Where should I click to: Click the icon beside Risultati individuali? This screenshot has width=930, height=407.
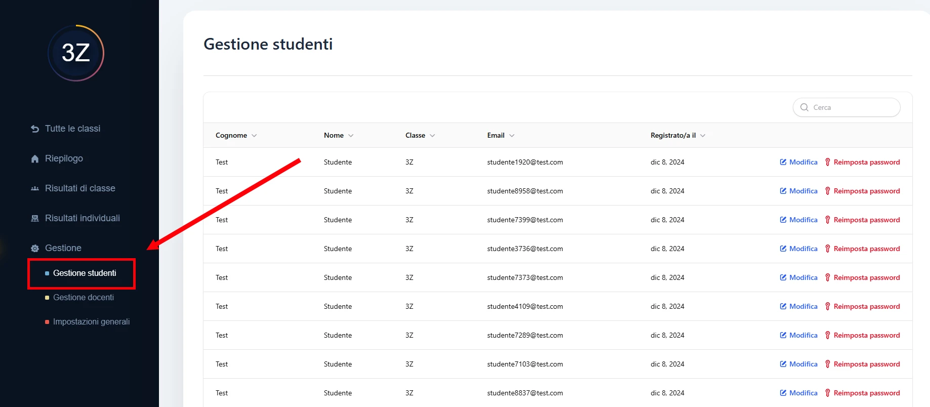35,219
